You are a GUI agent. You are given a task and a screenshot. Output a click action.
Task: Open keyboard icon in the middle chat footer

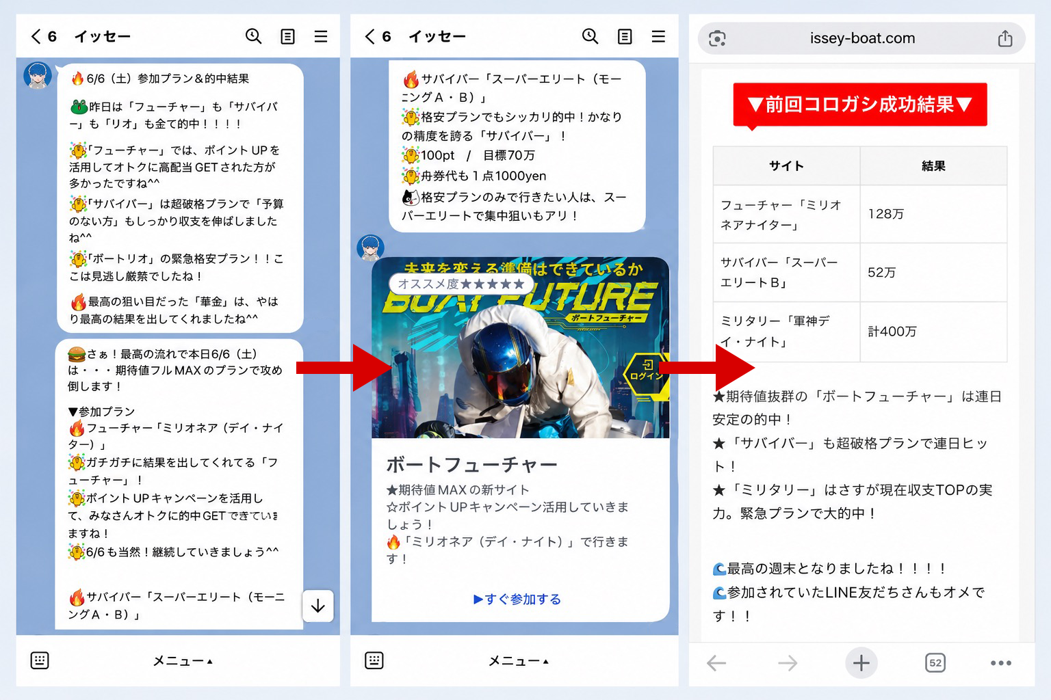pyautogui.click(x=374, y=660)
